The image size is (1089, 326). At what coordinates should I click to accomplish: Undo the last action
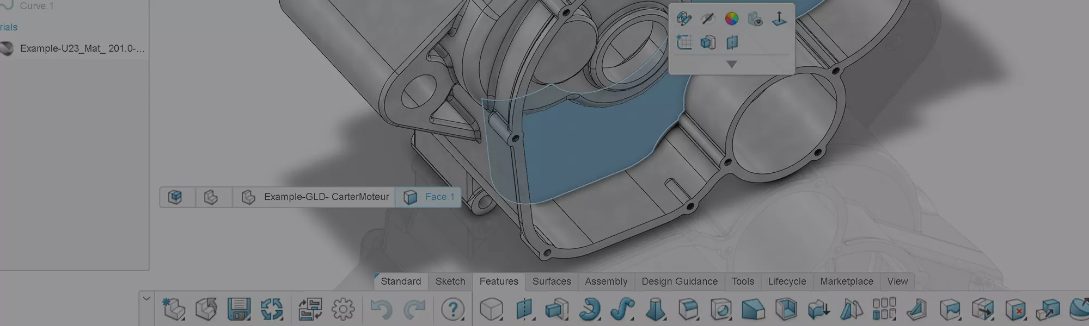(381, 310)
